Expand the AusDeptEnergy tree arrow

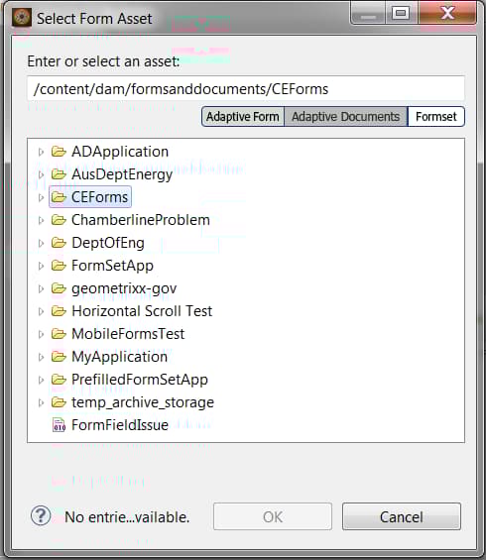[x=41, y=174]
